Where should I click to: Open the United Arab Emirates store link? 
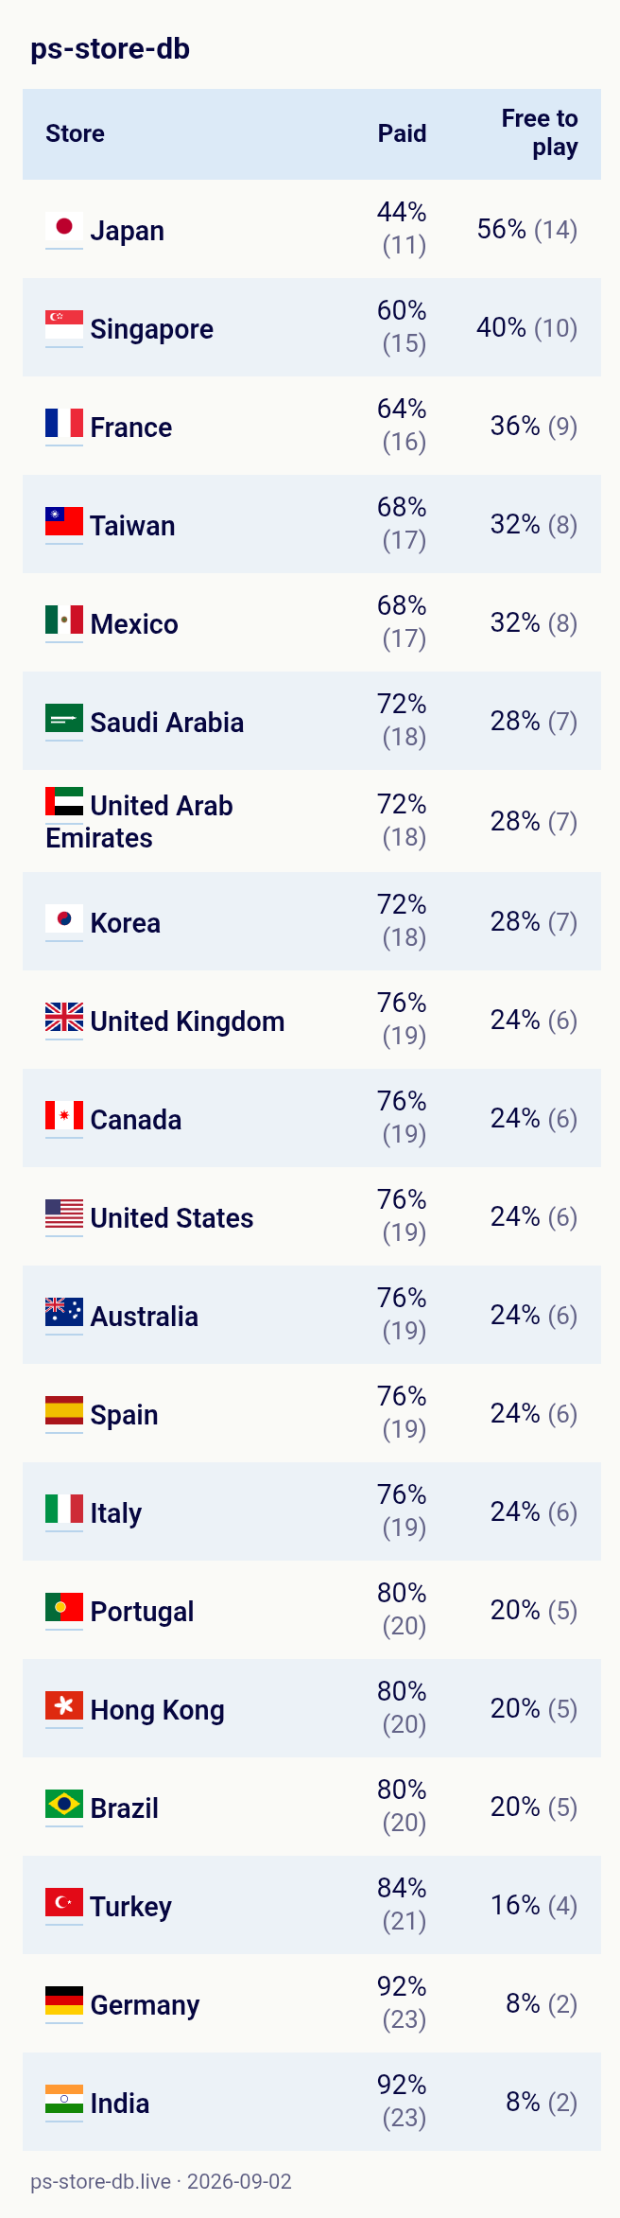pos(139,822)
